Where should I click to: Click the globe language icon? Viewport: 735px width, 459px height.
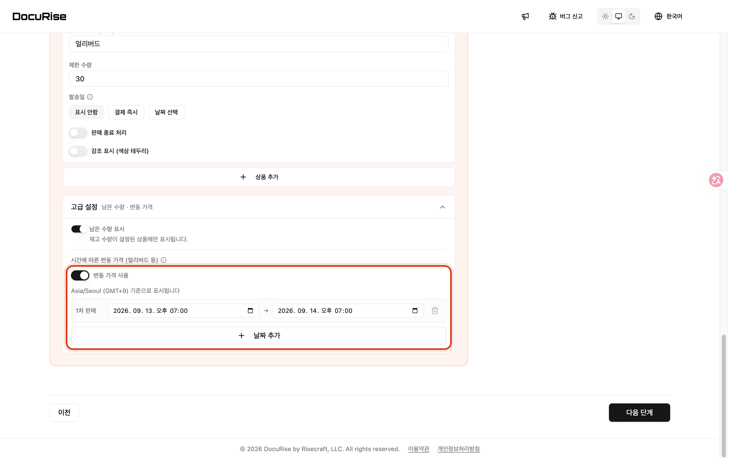pyautogui.click(x=658, y=16)
